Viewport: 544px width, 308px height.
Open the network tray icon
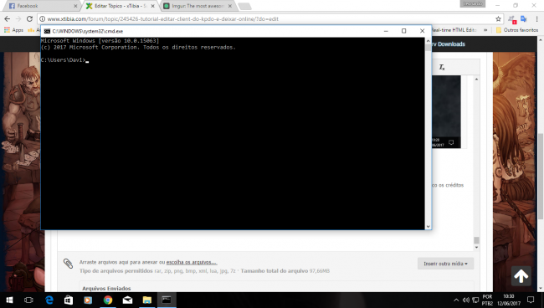(x=475, y=300)
